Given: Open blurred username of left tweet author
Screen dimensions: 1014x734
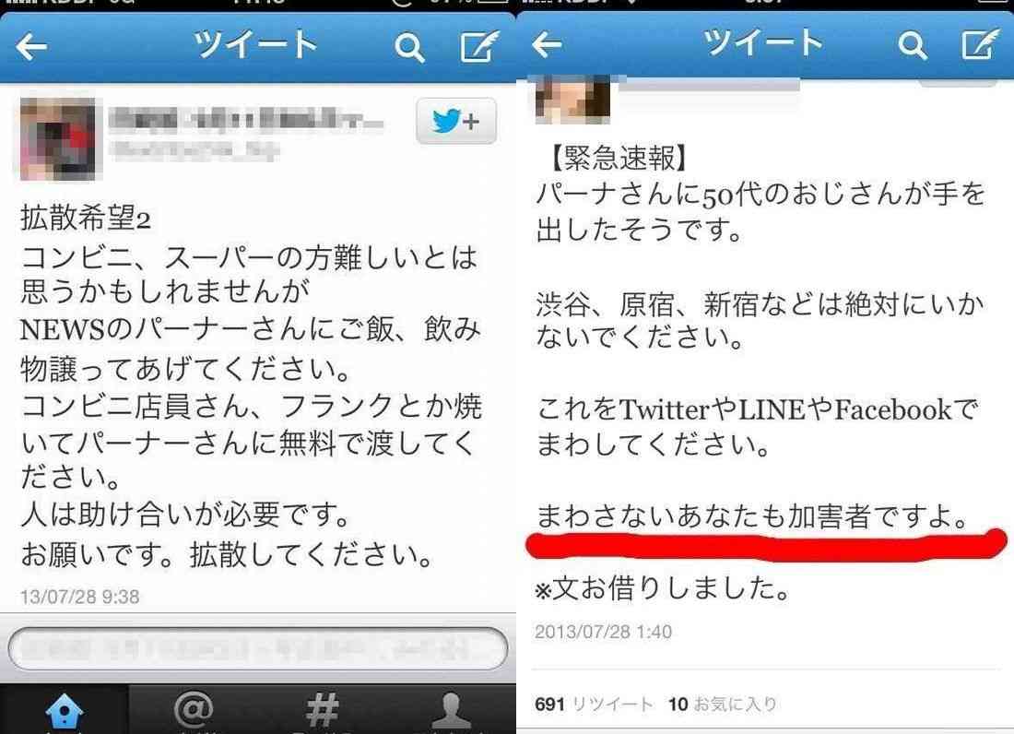Looking at the screenshot, I should point(246,121).
